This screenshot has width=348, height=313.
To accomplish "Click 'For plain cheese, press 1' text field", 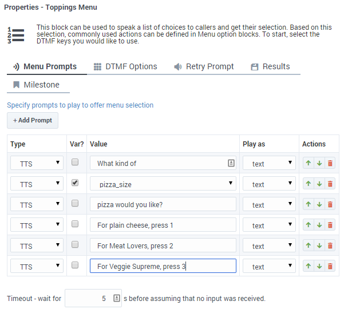I will (163, 225).
